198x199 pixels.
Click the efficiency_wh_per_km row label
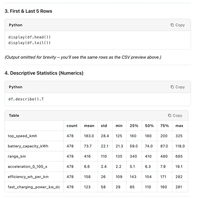(28, 177)
